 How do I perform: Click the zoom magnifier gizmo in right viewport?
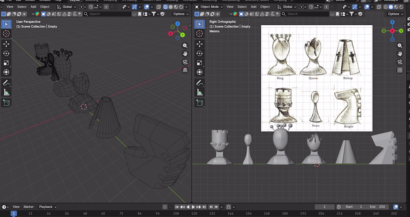pyautogui.click(x=400, y=46)
